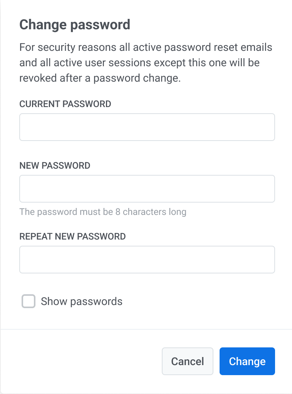Dismiss the dialog using Cancel

pos(188,361)
